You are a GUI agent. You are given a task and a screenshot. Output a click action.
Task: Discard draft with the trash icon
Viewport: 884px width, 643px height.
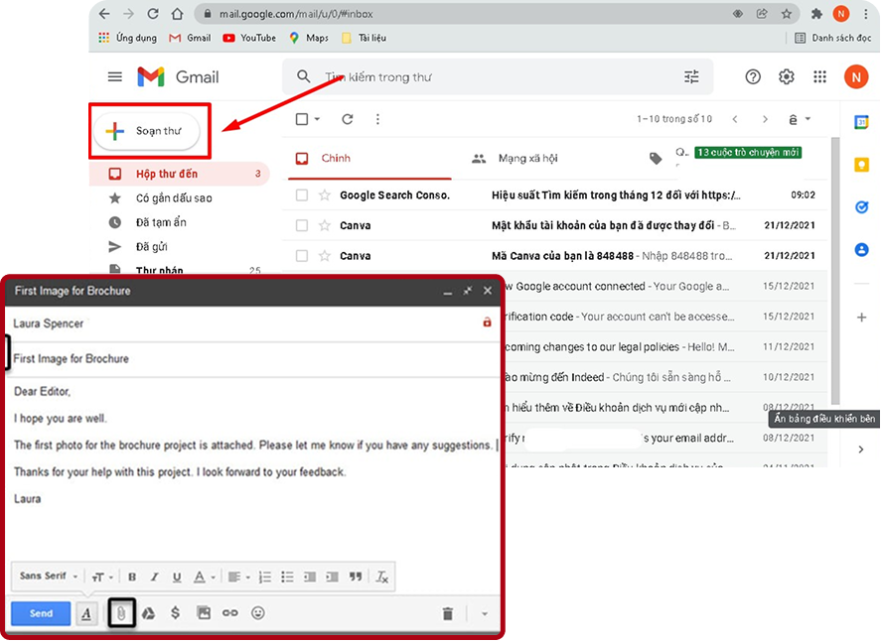(448, 613)
